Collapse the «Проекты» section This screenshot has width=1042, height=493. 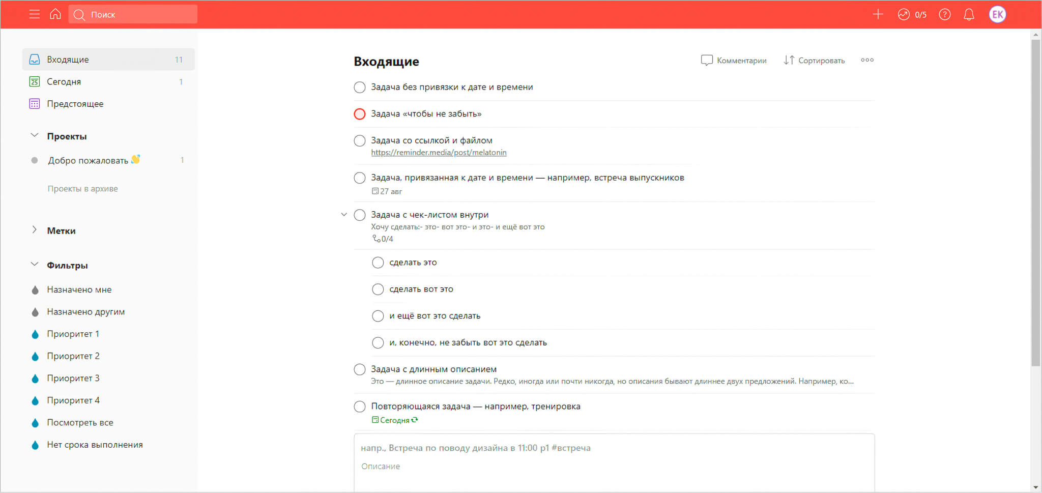pos(35,136)
